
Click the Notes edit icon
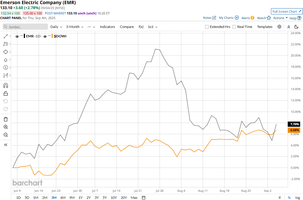214,18
